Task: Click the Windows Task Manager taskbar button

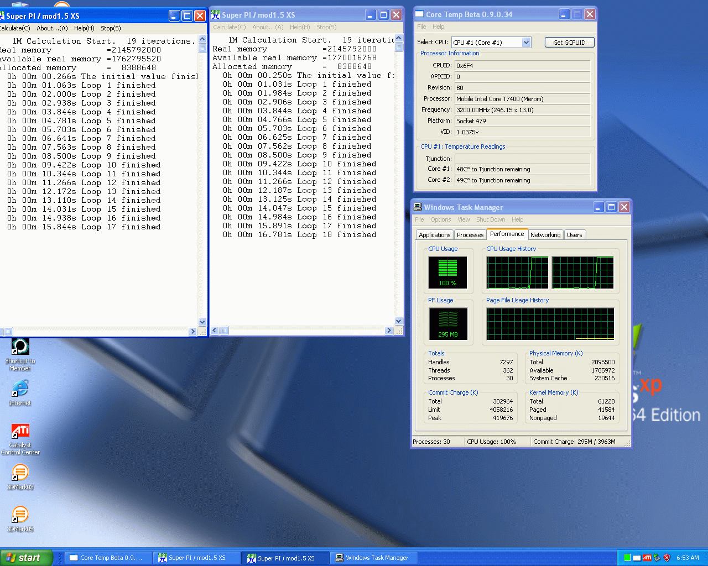Action: tap(374, 557)
